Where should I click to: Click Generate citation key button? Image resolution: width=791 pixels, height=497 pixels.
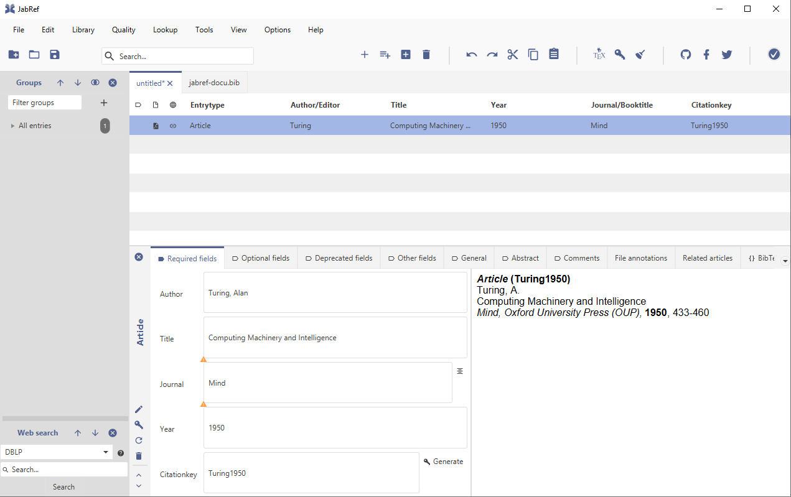pos(443,462)
